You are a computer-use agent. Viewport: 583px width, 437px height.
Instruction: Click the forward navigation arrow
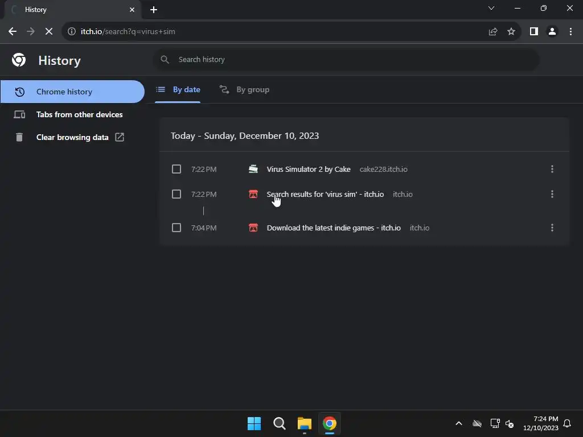(31, 32)
